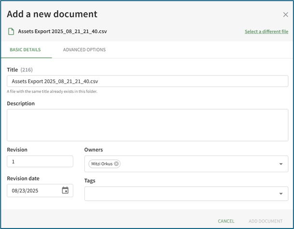Click the Add Document button
Screen dimensions: 294x229
tap(266, 221)
